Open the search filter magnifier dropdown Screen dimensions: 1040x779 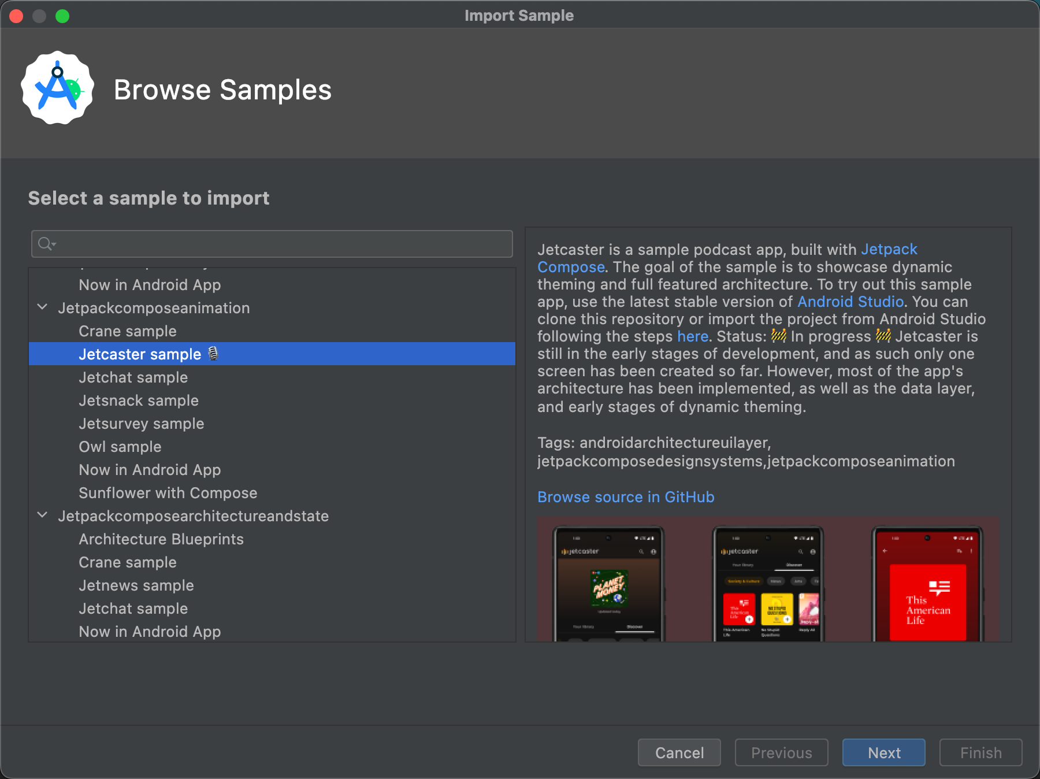46,243
